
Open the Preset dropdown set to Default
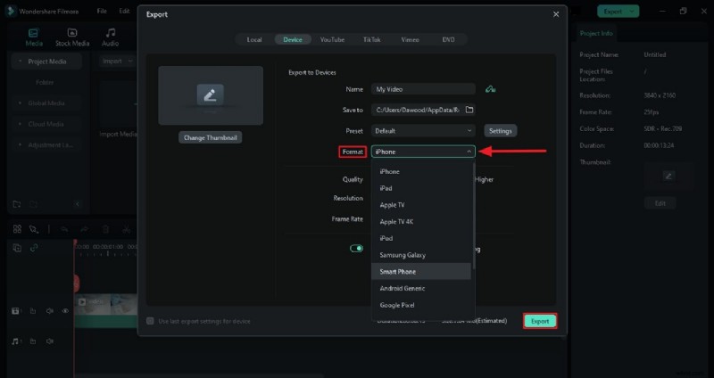423,131
